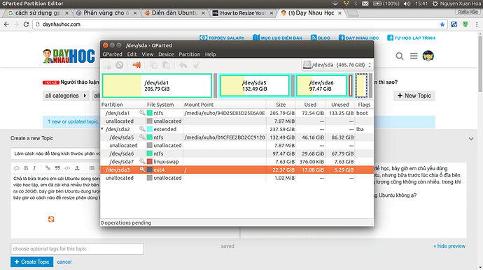Open the all categories dropdown
Screen dimensions: 483x270
click(66, 96)
